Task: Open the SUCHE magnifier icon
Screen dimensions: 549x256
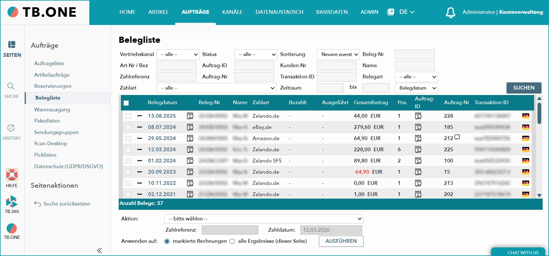Action: point(11,86)
